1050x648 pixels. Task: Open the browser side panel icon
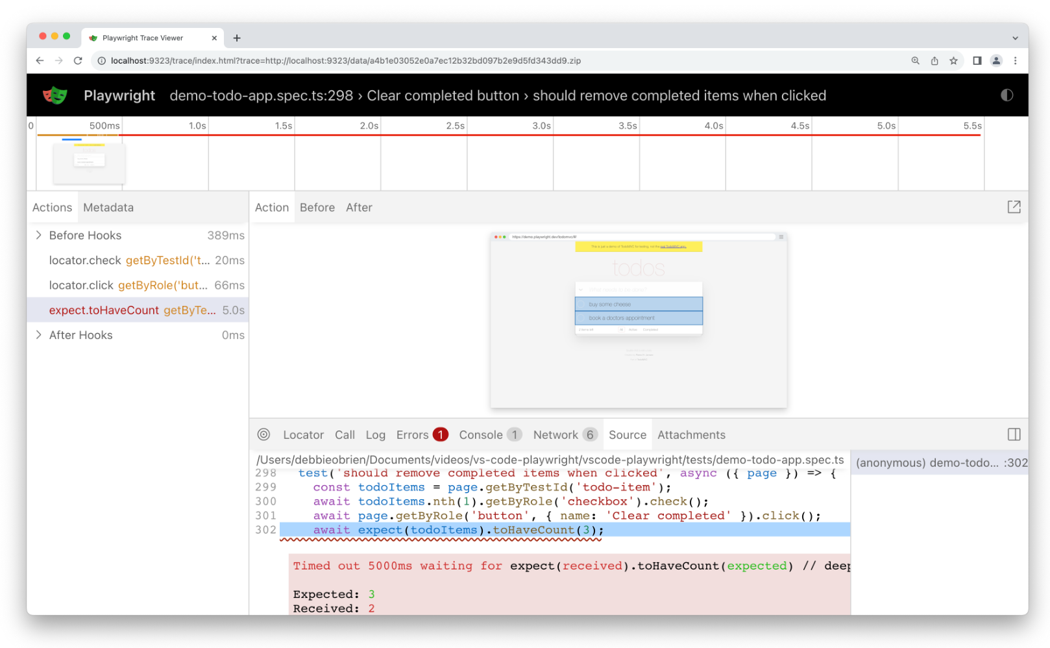point(977,60)
